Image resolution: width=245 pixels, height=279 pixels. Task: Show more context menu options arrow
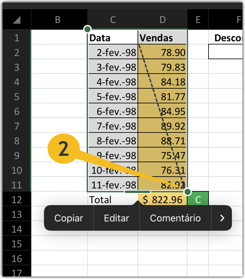pos(222,218)
